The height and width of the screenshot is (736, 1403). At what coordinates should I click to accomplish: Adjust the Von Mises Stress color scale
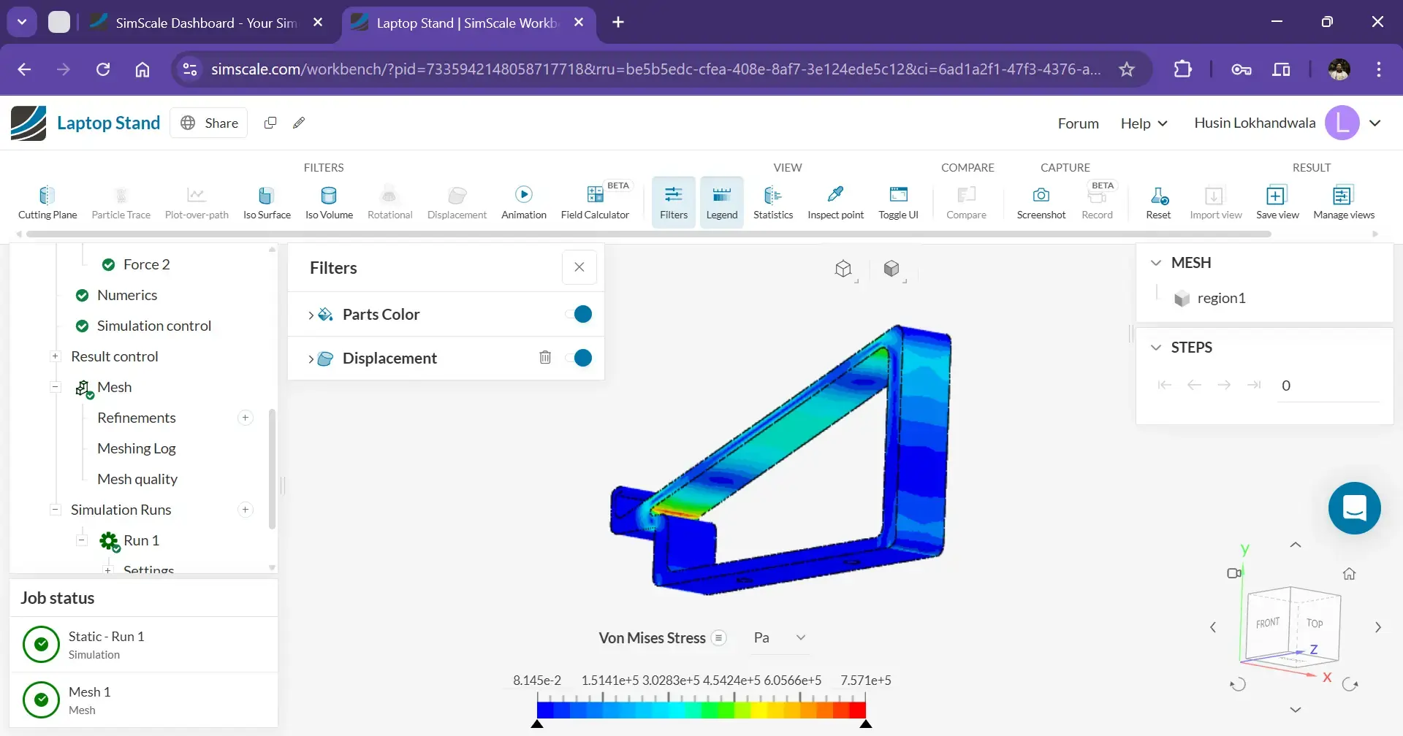(x=720, y=637)
